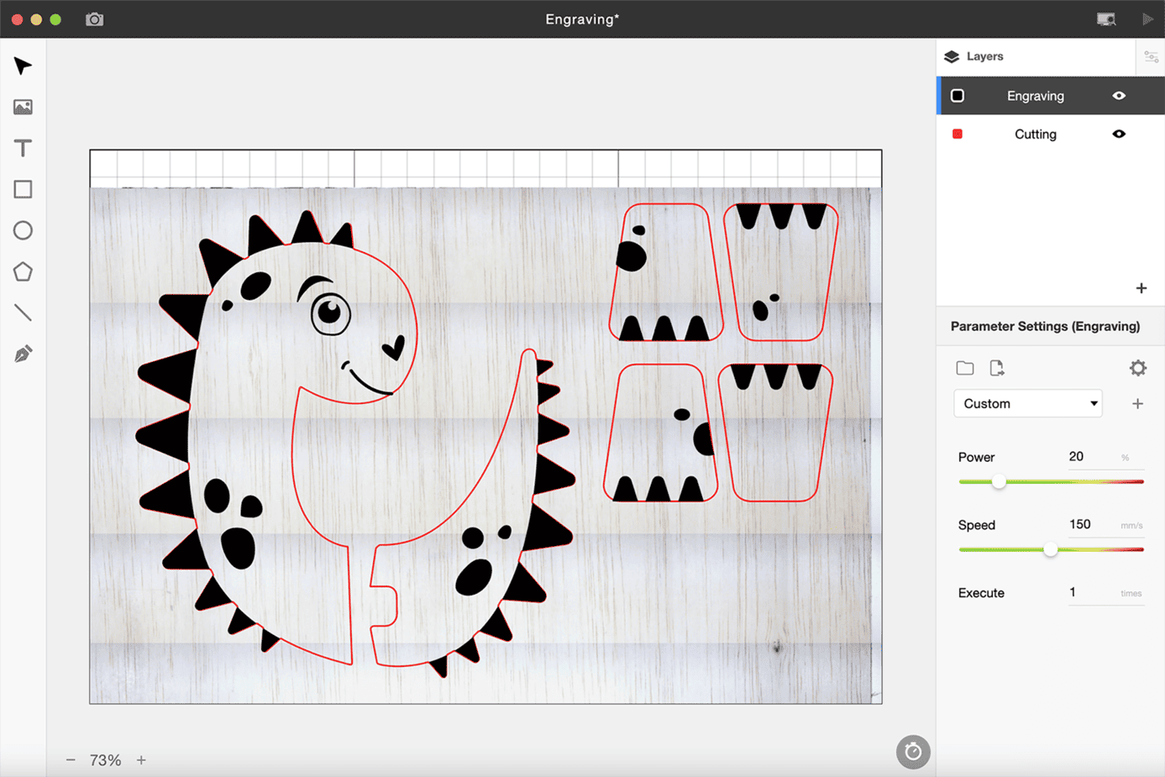
Task: Select the arrow selection tool
Action: 23,66
